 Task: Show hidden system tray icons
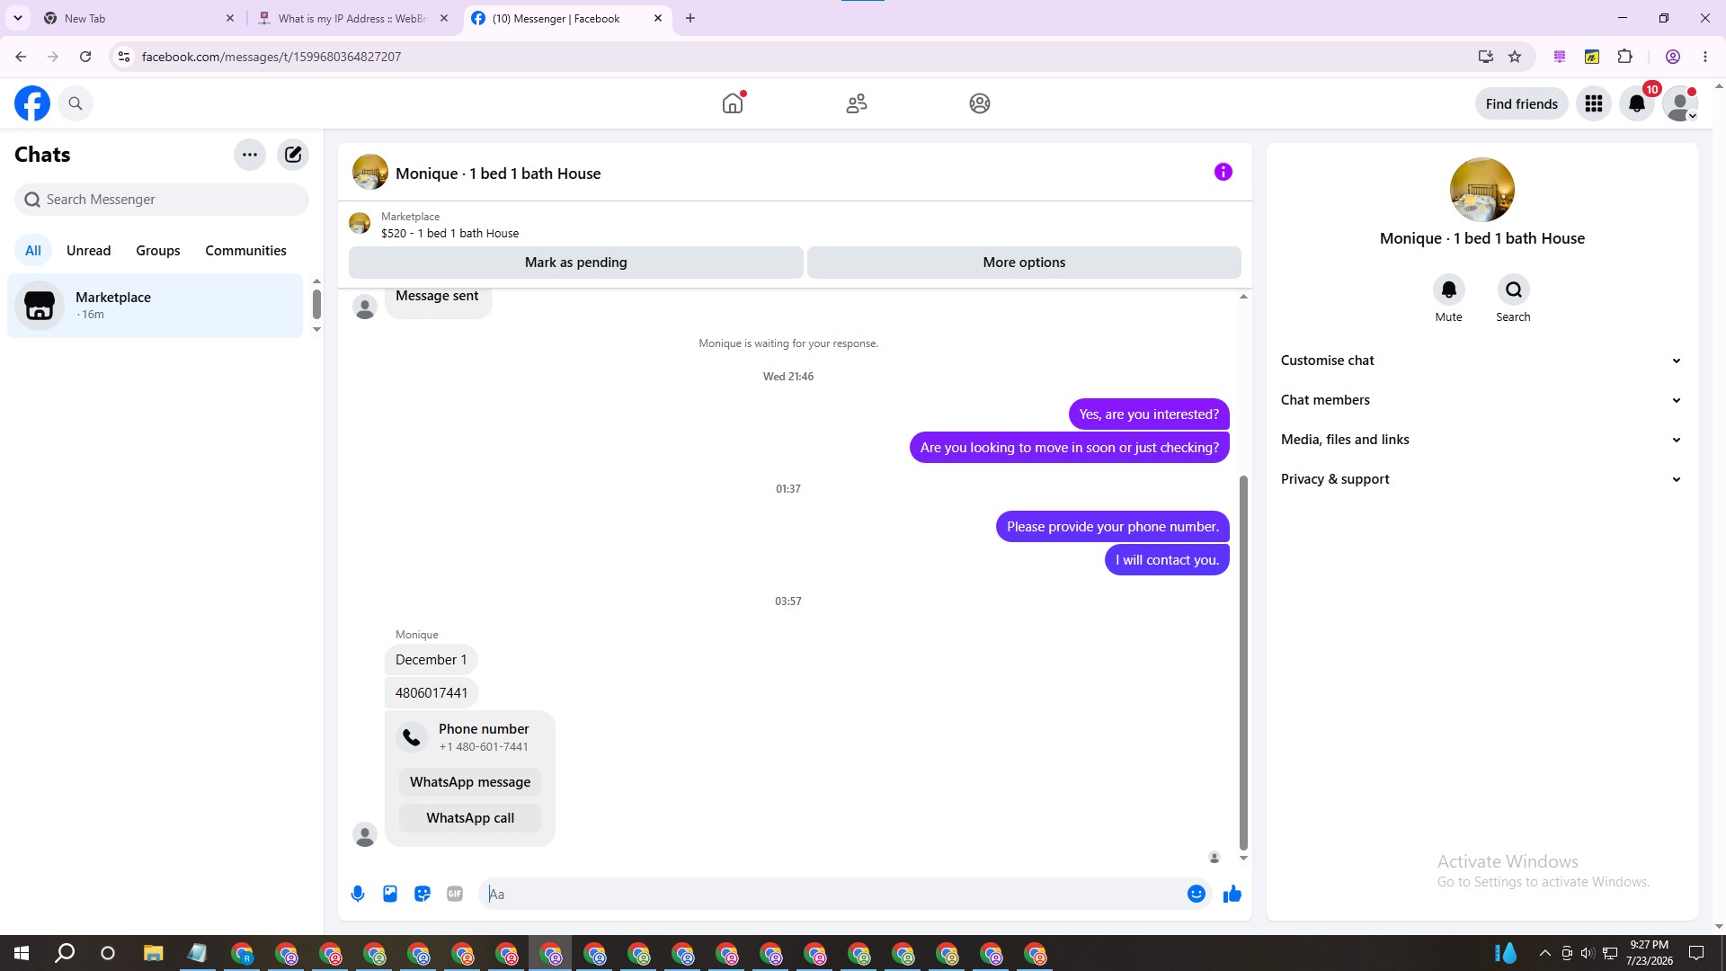[x=1544, y=953]
